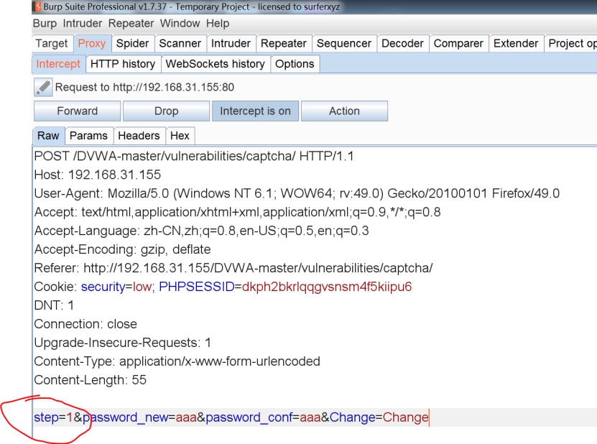Click the pencil edit icon beside the request target
The image size is (597, 444).
[43, 87]
